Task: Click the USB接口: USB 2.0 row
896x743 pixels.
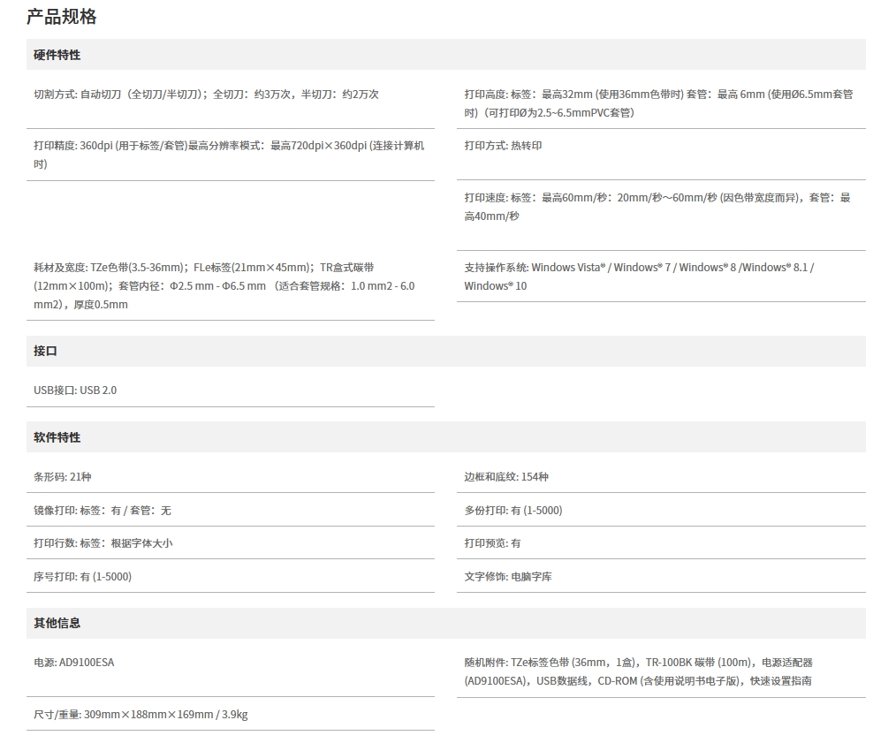Action: point(231,390)
